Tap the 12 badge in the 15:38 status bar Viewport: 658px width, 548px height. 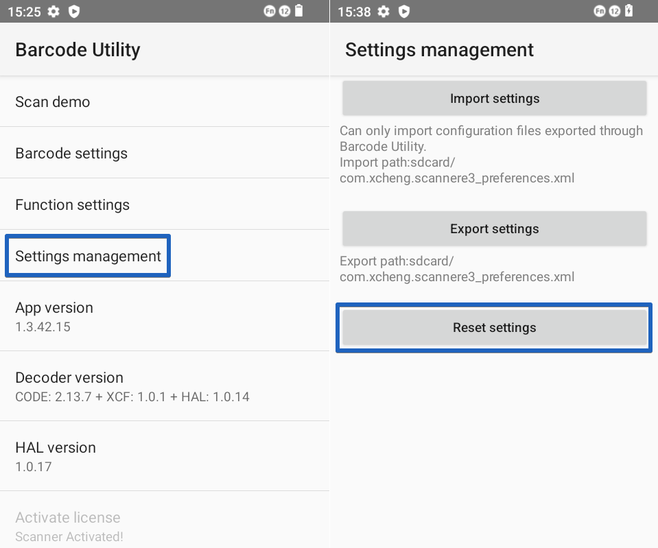coord(614,12)
